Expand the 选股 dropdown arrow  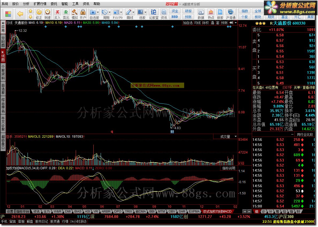coord(146,12)
